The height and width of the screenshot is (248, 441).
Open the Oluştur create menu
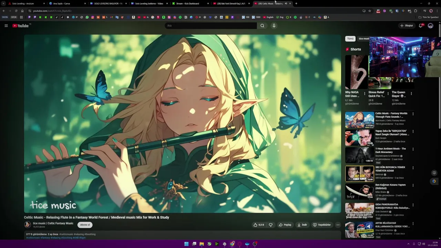[x=407, y=25]
